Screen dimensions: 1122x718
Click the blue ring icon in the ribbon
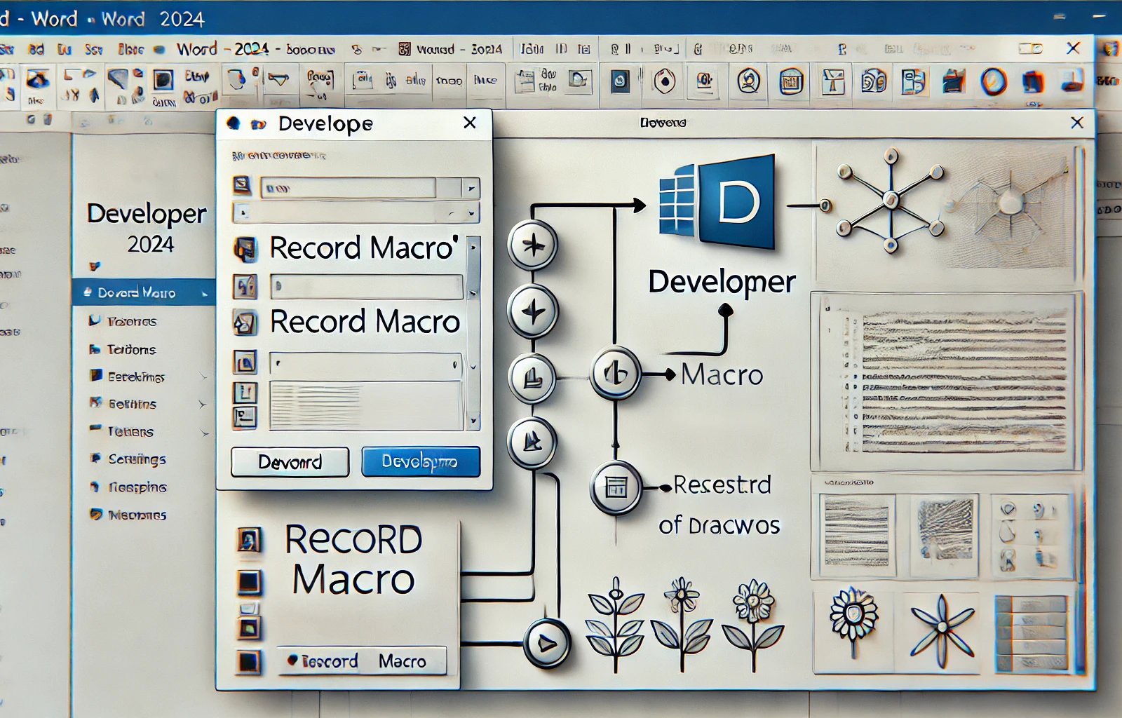(x=993, y=82)
